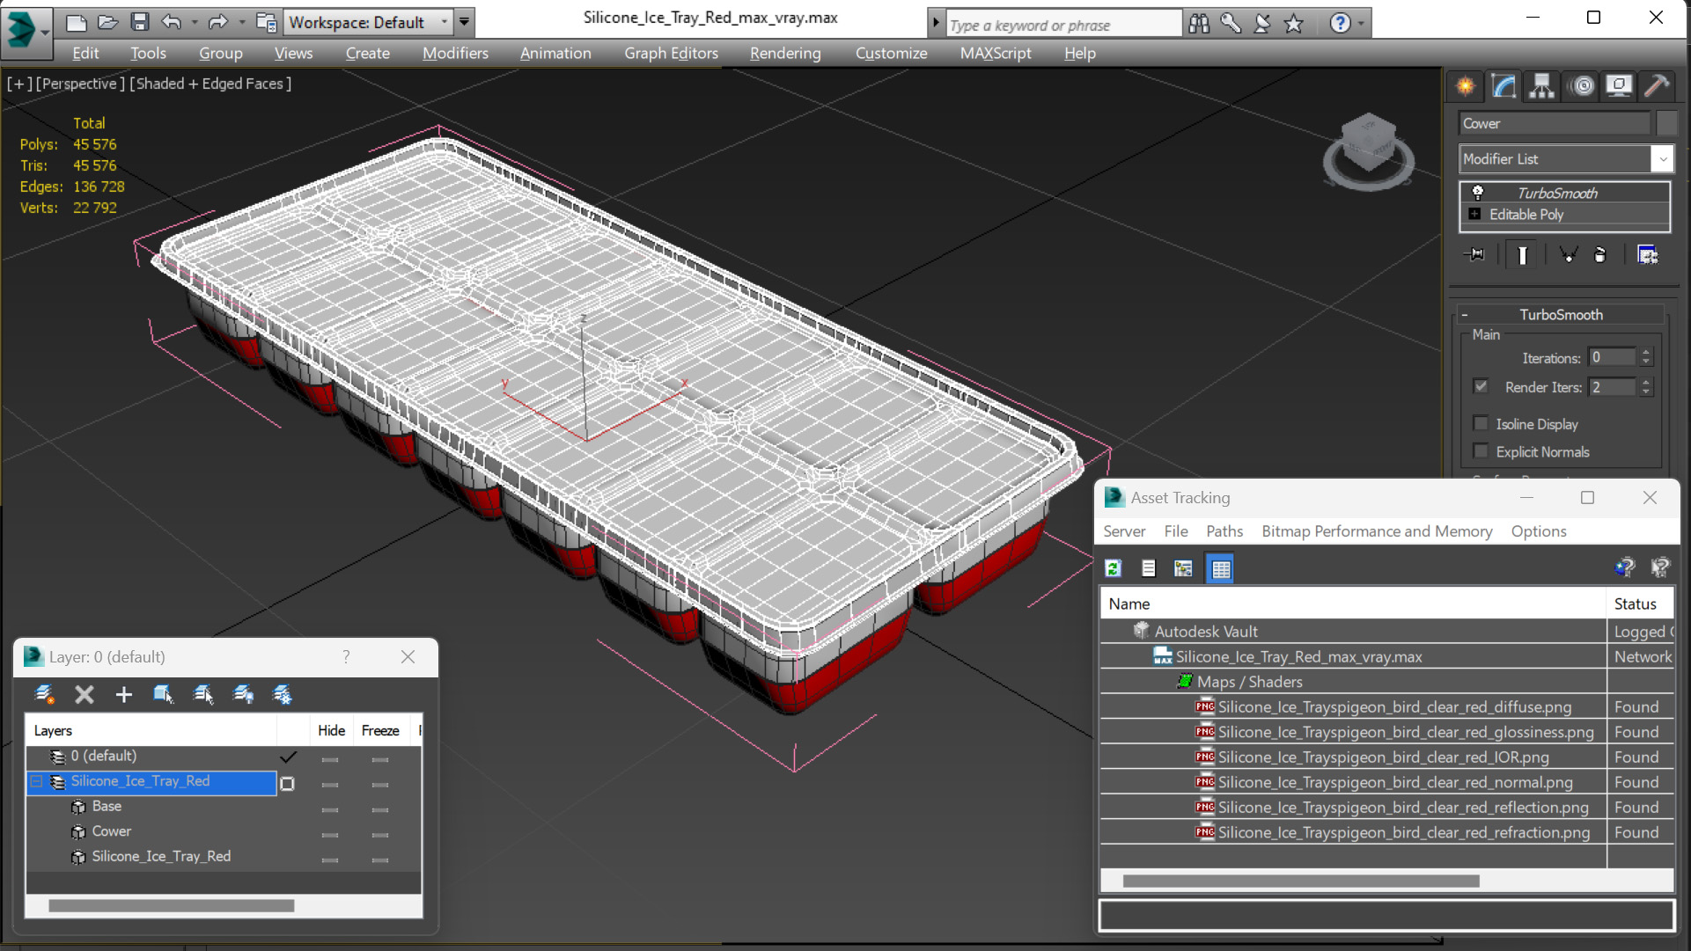Open the Hierarchy panel tab
This screenshot has width=1691, height=951.
(1541, 86)
